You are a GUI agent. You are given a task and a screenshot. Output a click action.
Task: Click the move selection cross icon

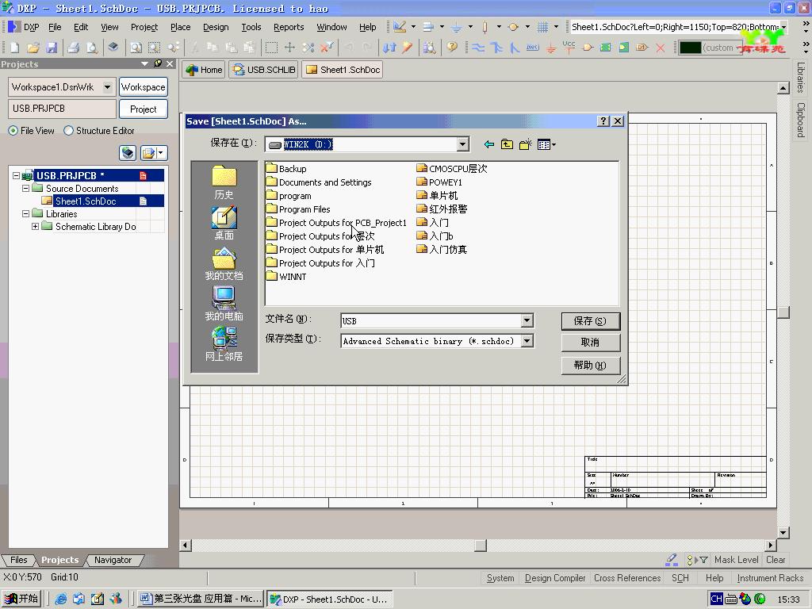[x=289, y=48]
